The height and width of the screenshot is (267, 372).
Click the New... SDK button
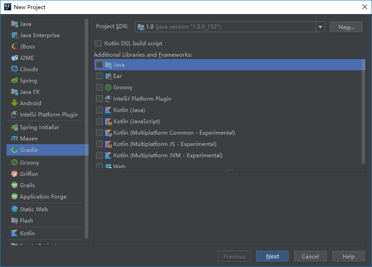click(346, 27)
